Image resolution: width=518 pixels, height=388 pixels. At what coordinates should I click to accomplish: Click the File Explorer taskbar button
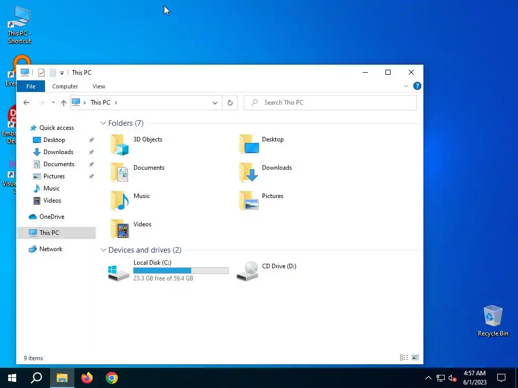click(62, 378)
